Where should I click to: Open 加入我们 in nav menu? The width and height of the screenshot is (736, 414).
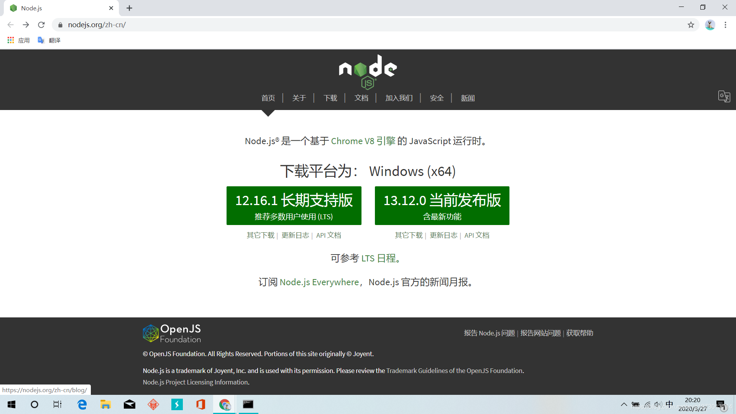point(399,98)
